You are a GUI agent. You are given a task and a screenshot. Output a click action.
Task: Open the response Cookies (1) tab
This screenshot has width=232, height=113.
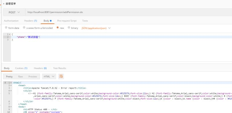point(21,68)
